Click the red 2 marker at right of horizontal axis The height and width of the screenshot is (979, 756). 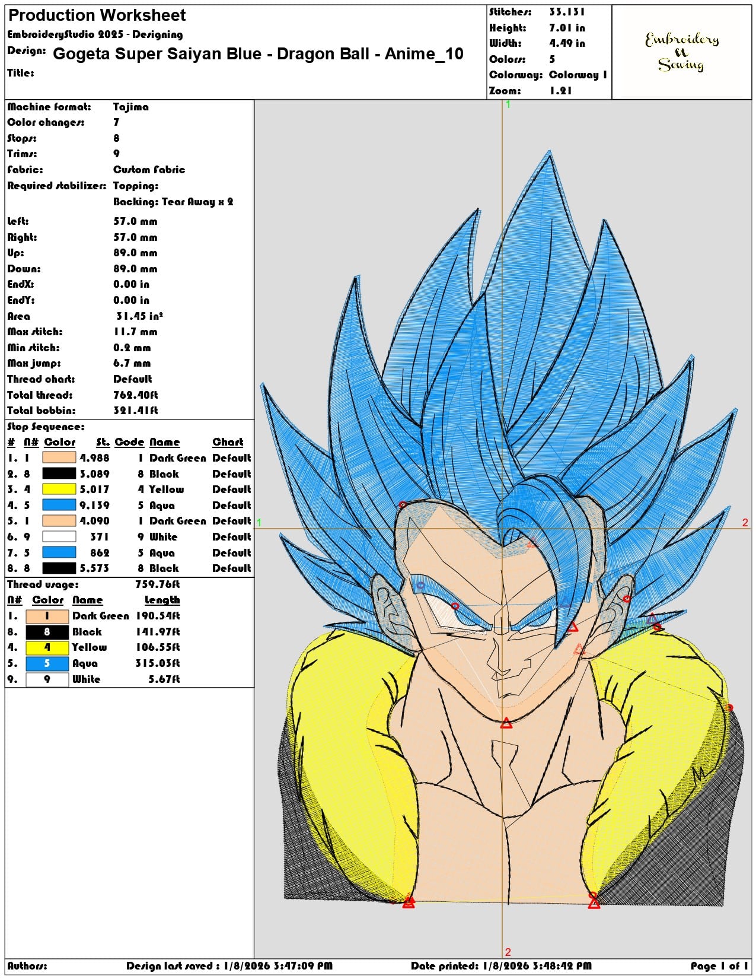coord(745,523)
